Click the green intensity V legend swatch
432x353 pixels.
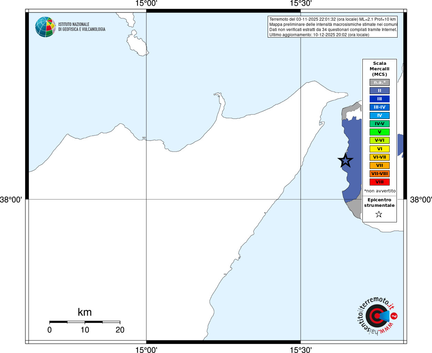380,132
